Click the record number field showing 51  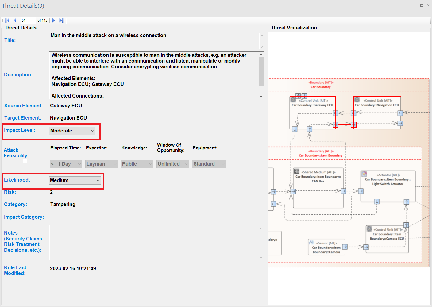click(x=28, y=21)
